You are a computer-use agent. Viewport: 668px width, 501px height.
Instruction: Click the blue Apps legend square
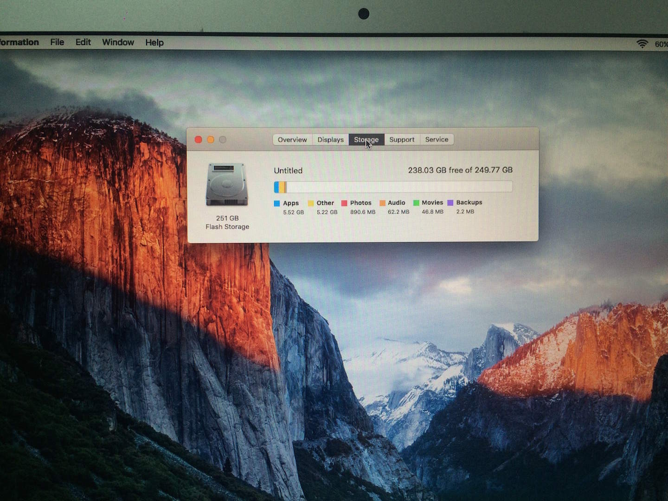pos(277,203)
